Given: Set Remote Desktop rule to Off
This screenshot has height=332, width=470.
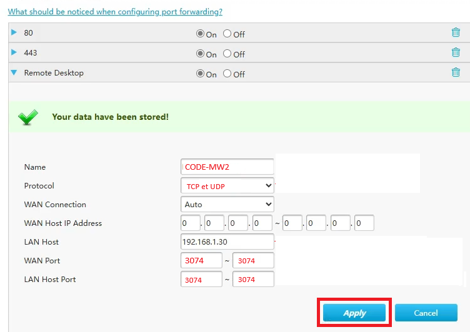Looking at the screenshot, I should (x=227, y=74).
